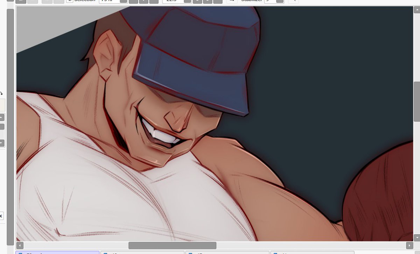Click the side panel list scroll-up arrow

[x=2, y=117]
